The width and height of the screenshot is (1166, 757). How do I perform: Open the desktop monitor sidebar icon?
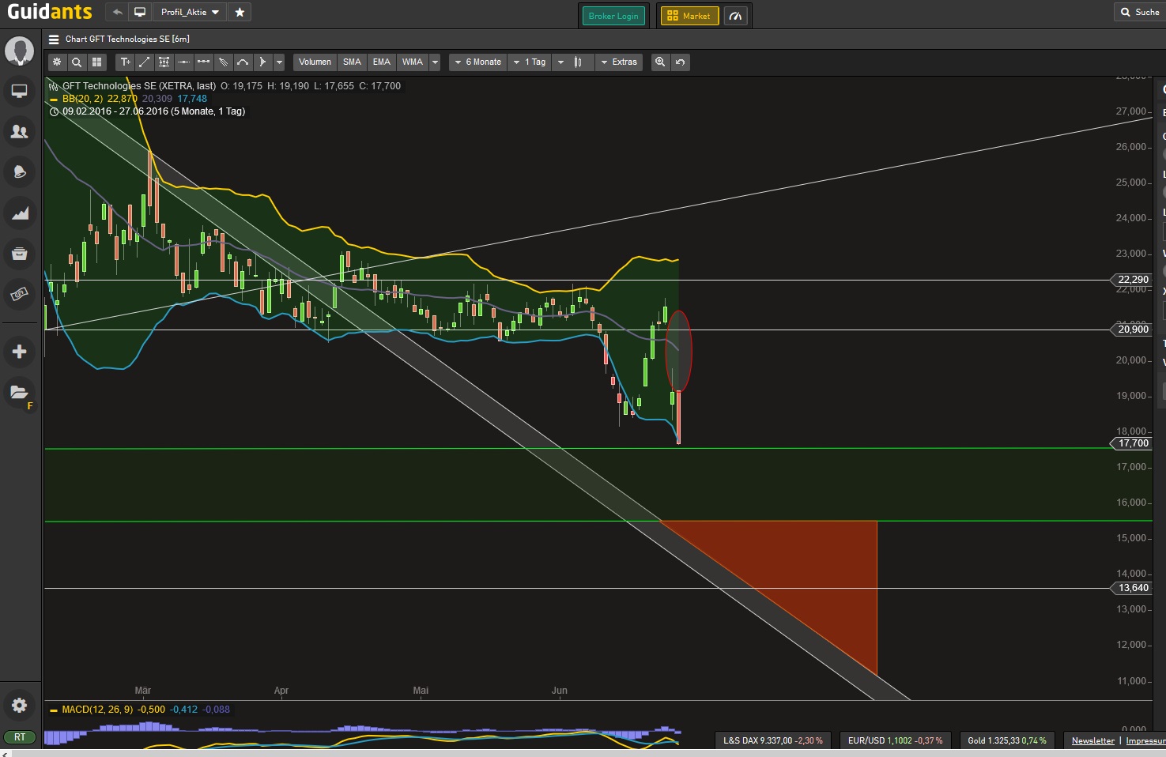(x=20, y=91)
